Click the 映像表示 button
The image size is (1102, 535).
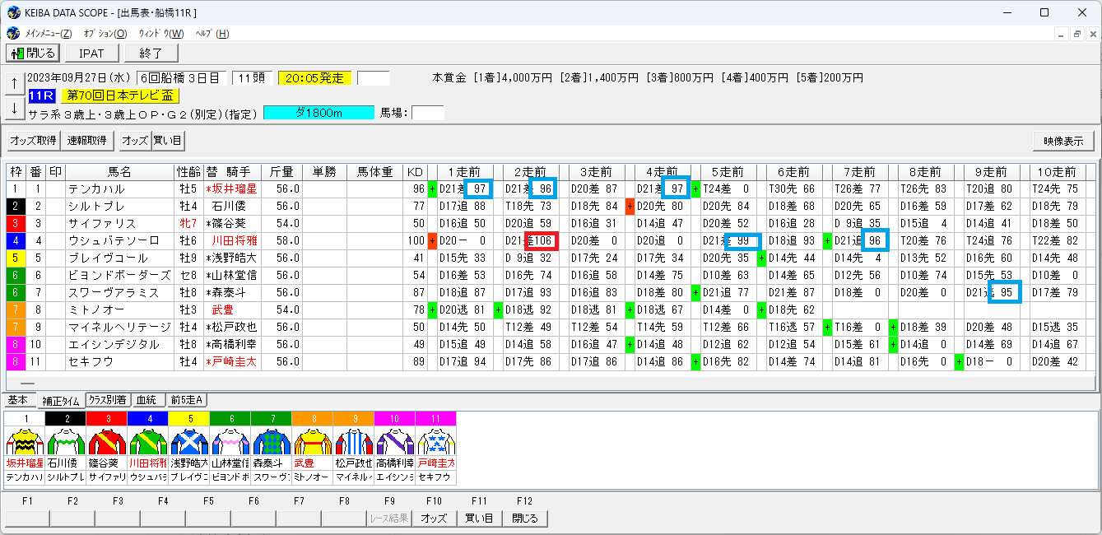pos(1063,141)
